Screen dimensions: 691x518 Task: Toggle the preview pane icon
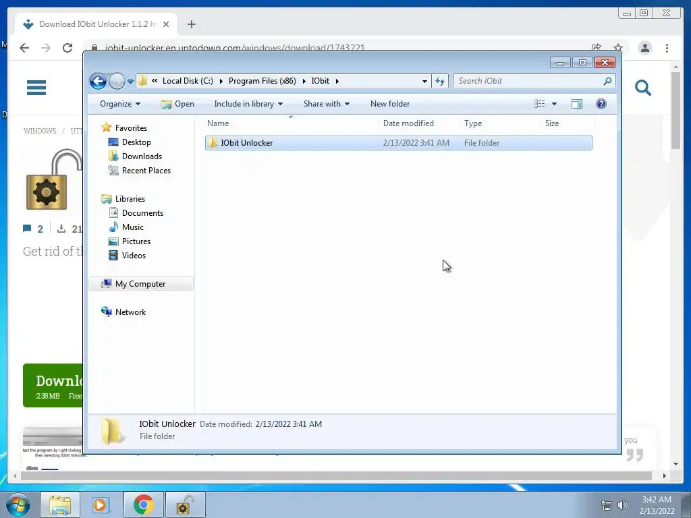tap(577, 104)
